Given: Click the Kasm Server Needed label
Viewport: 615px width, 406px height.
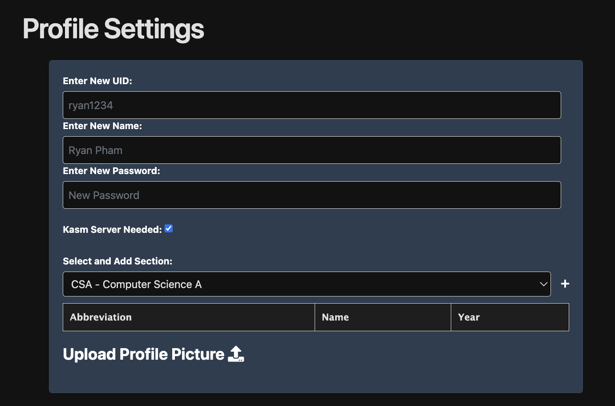Looking at the screenshot, I should (x=112, y=230).
